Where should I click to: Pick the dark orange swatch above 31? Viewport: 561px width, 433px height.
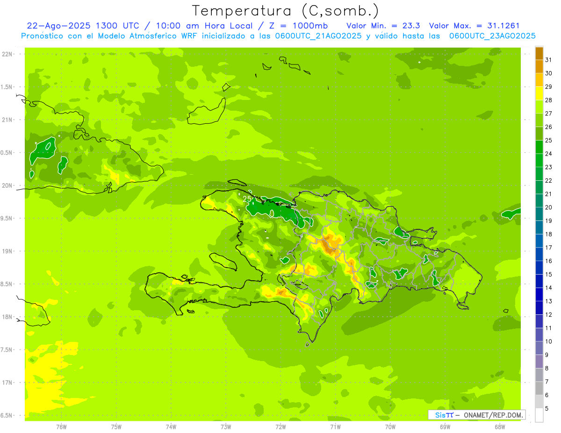tap(539, 53)
